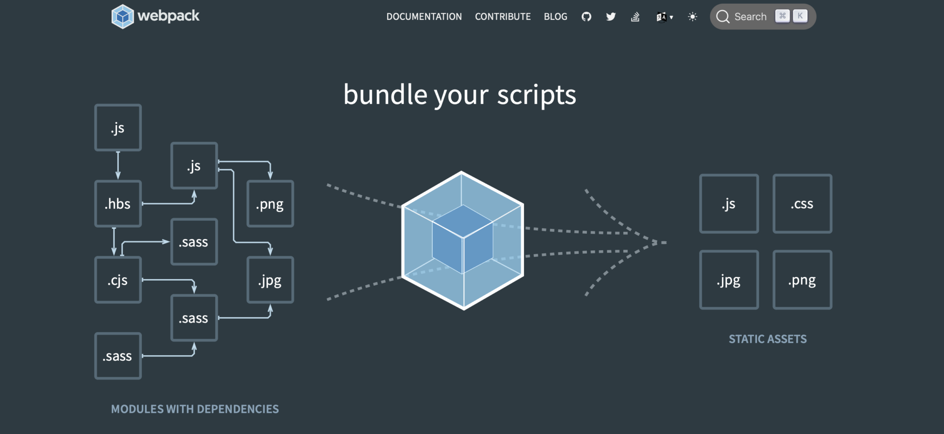The image size is (944, 434).
Task: Open the Stack Overflow icon
Action: coord(635,17)
